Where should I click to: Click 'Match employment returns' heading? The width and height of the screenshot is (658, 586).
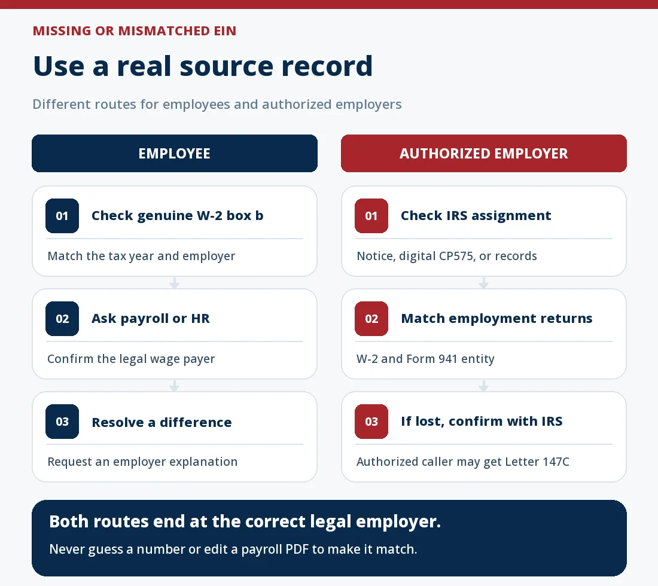tap(496, 318)
